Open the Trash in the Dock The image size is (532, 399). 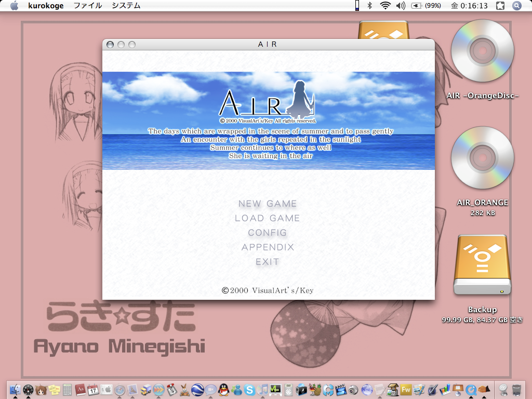click(x=516, y=390)
